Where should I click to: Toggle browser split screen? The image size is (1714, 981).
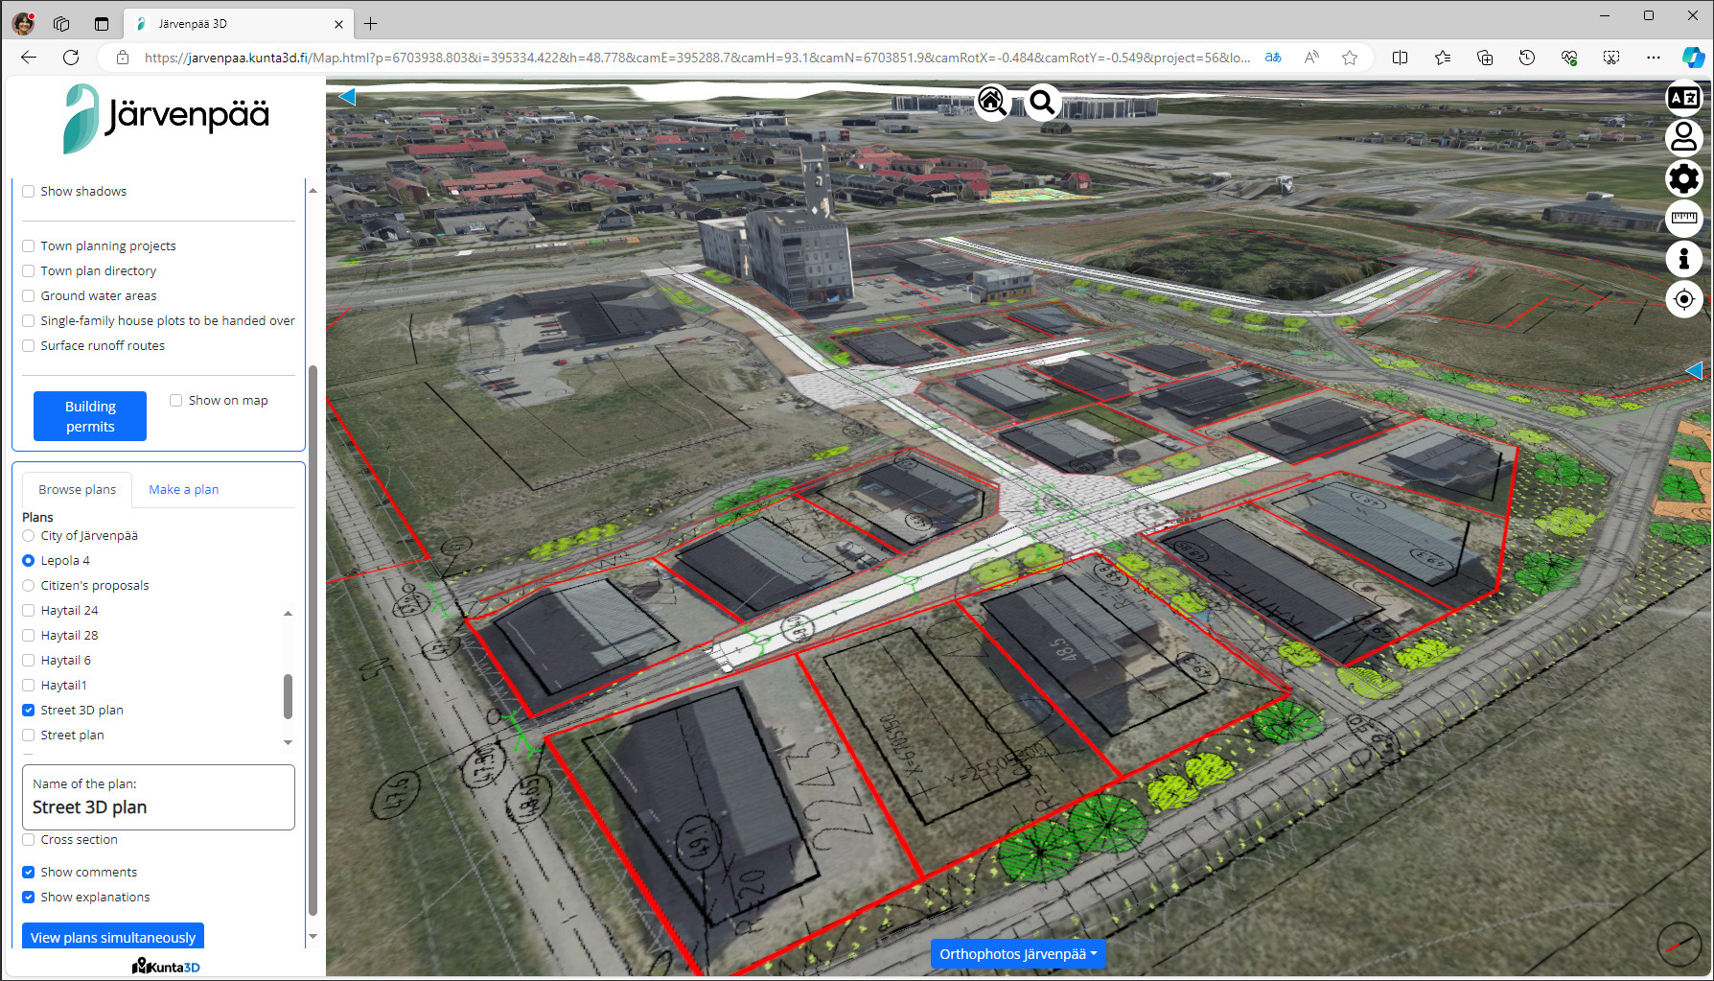click(1400, 58)
